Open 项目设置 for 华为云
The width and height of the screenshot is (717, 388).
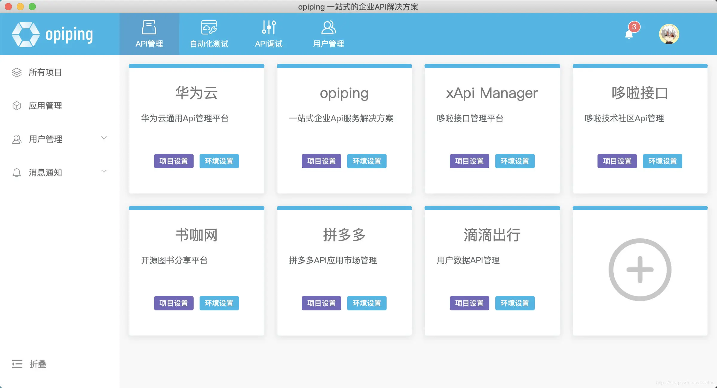[173, 161]
